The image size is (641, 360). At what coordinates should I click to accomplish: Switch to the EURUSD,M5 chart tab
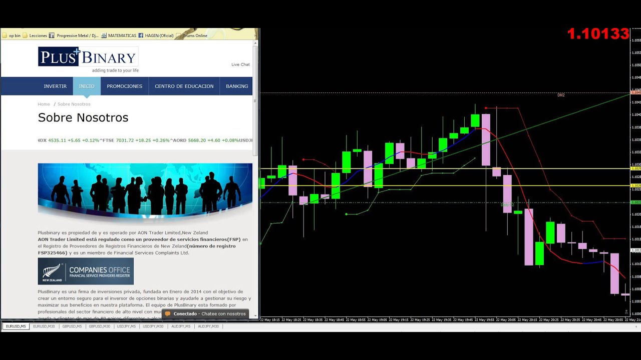click(16, 326)
